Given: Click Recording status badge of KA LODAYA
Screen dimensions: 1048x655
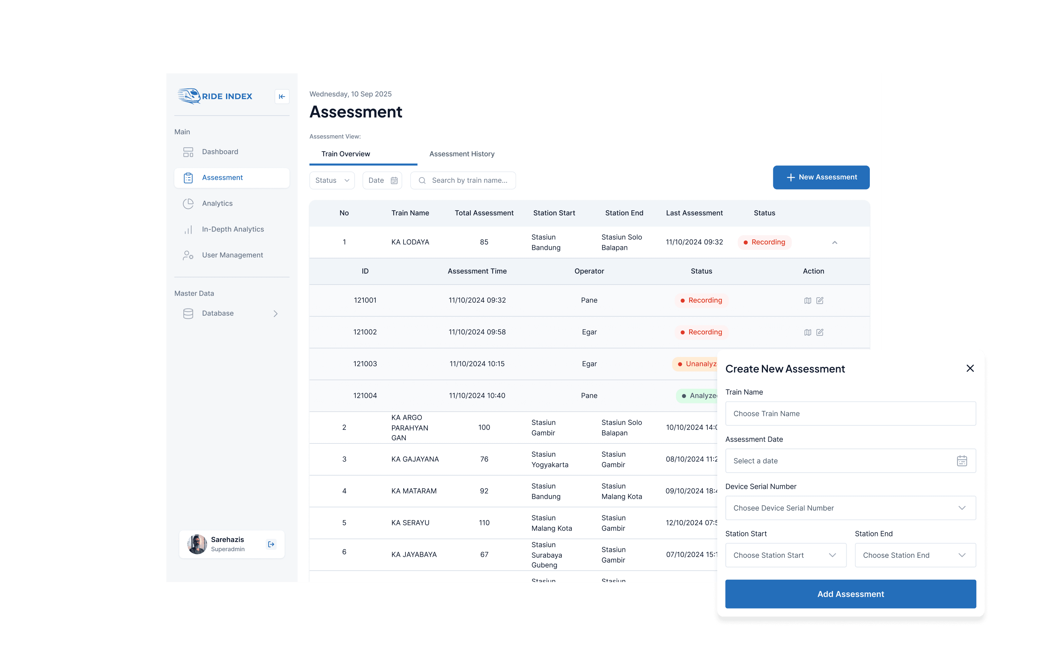Looking at the screenshot, I should (x=764, y=243).
